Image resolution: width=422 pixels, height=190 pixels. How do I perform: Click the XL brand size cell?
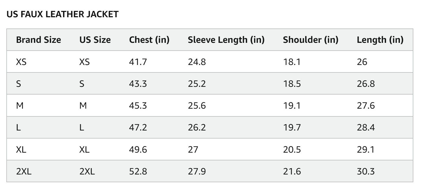tap(21, 149)
